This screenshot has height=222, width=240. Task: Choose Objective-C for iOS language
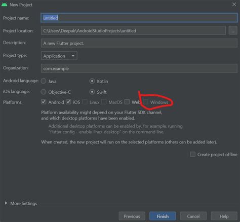[44, 92]
